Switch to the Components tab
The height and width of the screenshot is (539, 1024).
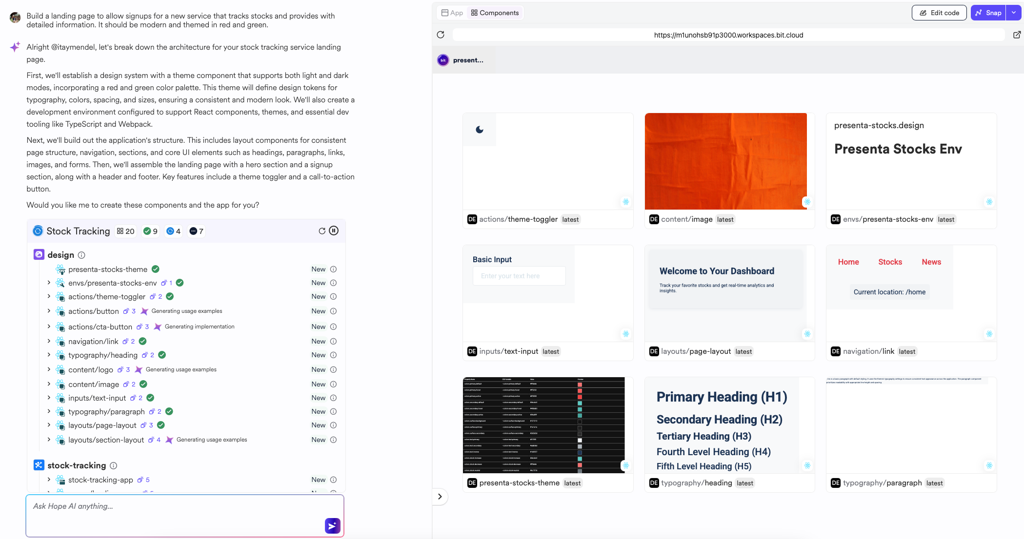click(495, 13)
